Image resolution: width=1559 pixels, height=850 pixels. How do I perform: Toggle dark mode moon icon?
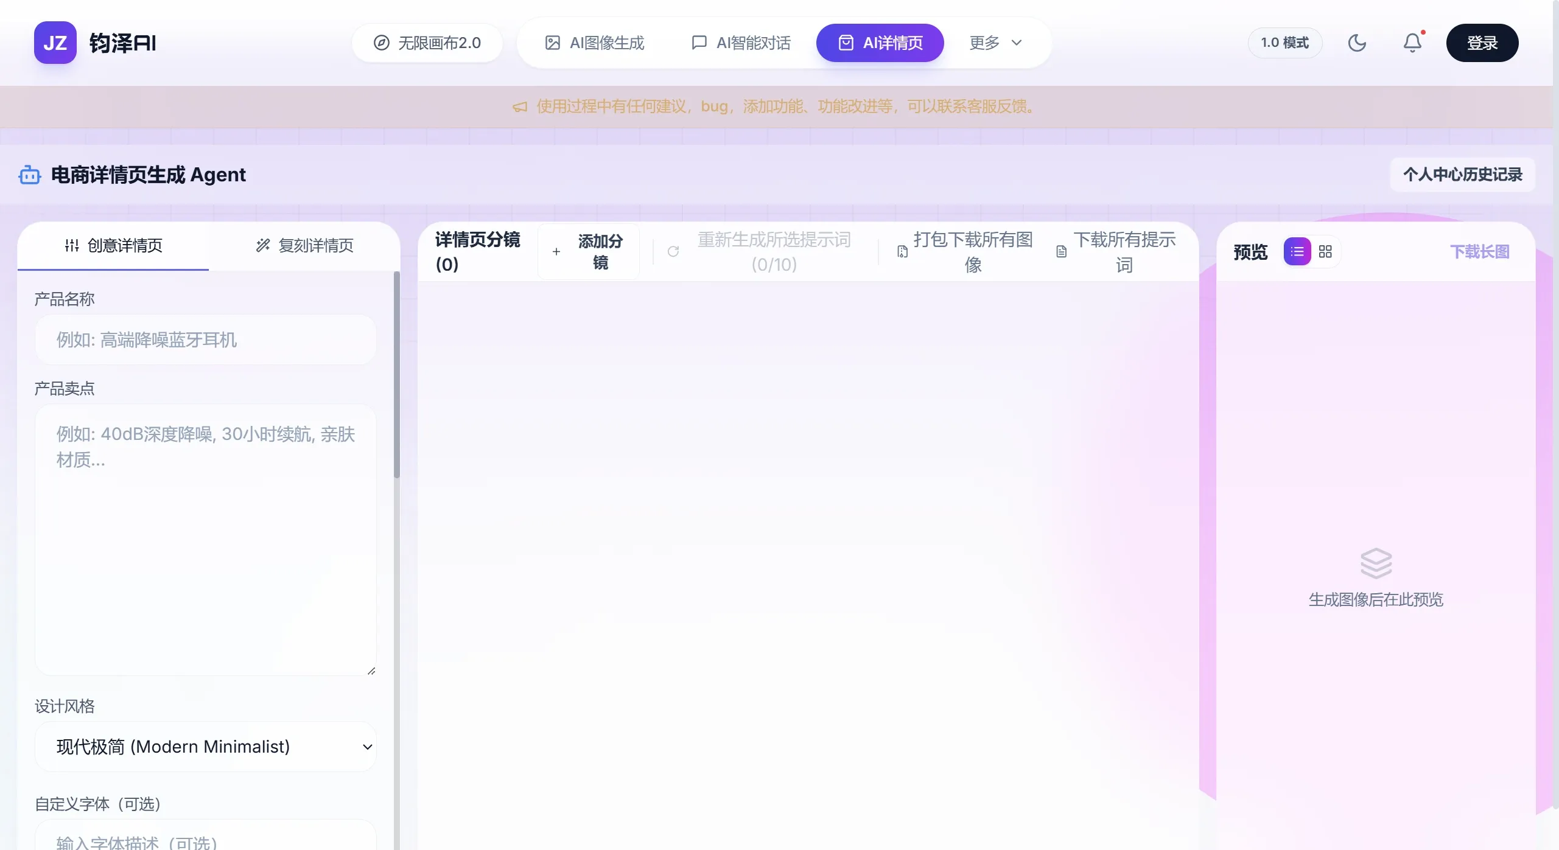coord(1357,43)
